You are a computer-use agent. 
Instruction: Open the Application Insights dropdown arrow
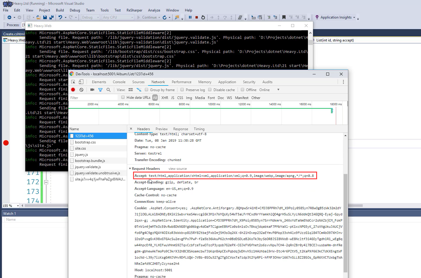coord(354,17)
